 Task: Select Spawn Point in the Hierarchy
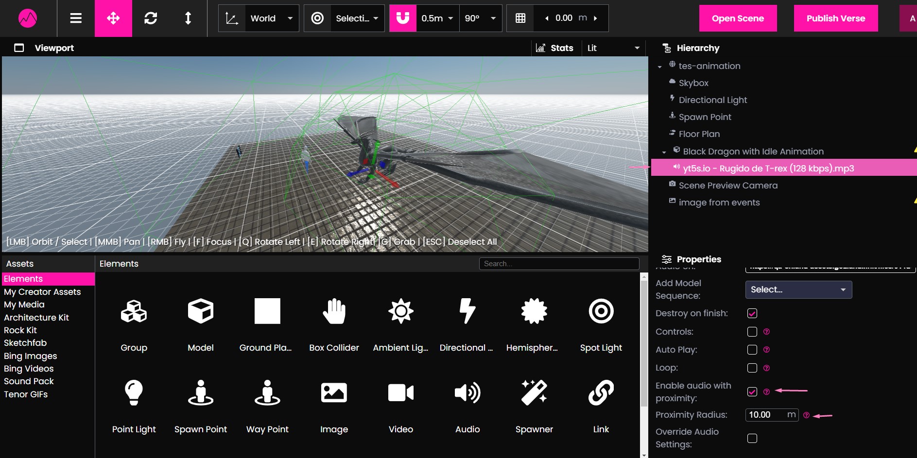(x=705, y=117)
